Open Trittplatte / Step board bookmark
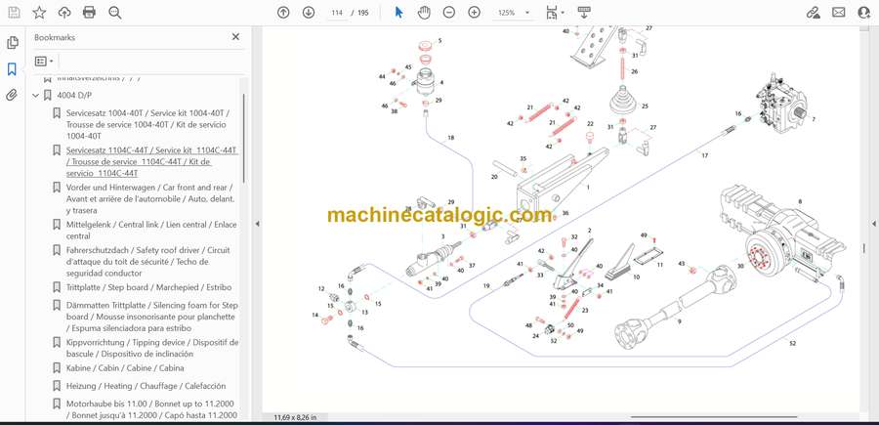879x425 pixels. [x=148, y=287]
